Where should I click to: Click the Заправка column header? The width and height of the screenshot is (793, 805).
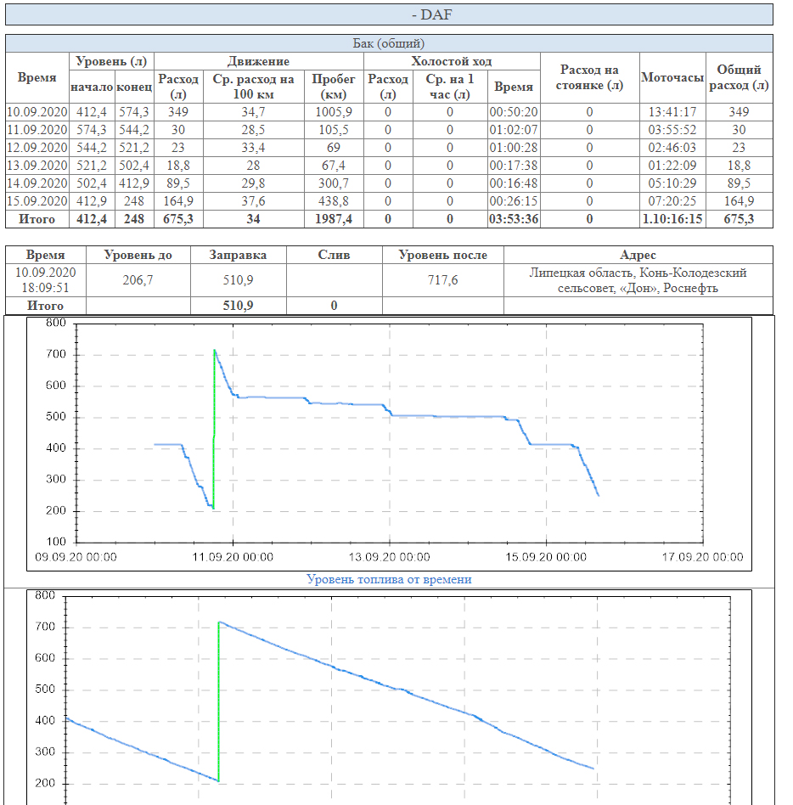[x=237, y=255]
